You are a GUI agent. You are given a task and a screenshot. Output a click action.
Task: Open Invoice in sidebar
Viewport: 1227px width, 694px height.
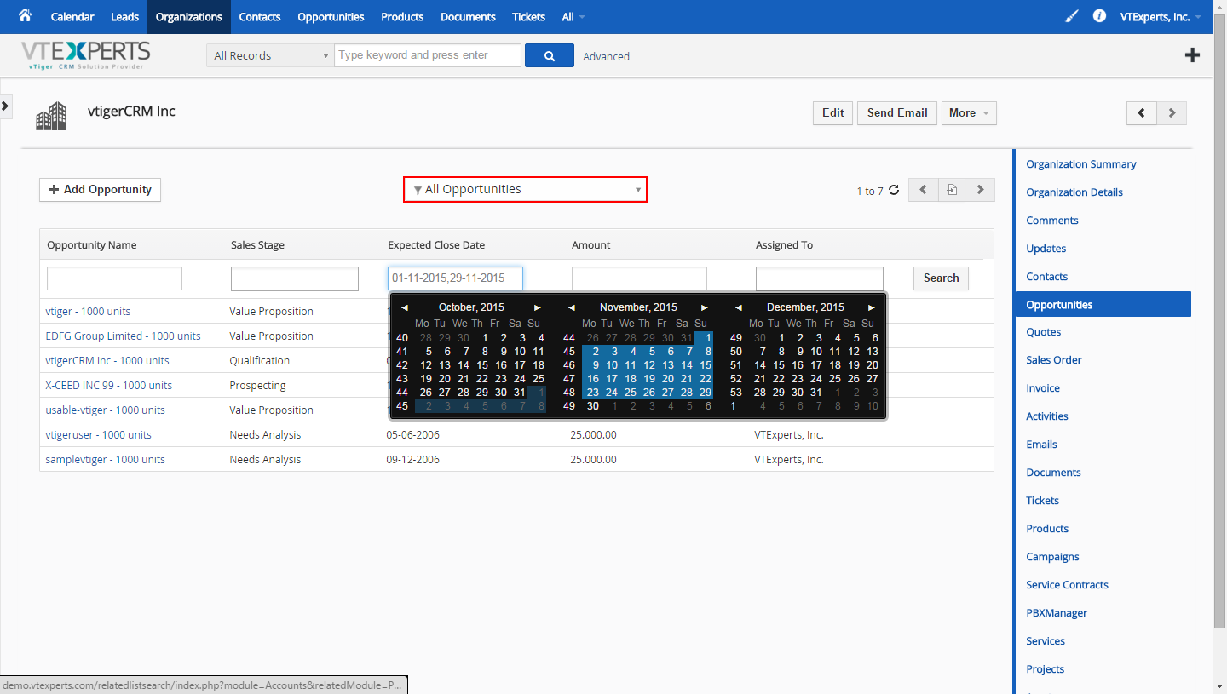click(1043, 388)
